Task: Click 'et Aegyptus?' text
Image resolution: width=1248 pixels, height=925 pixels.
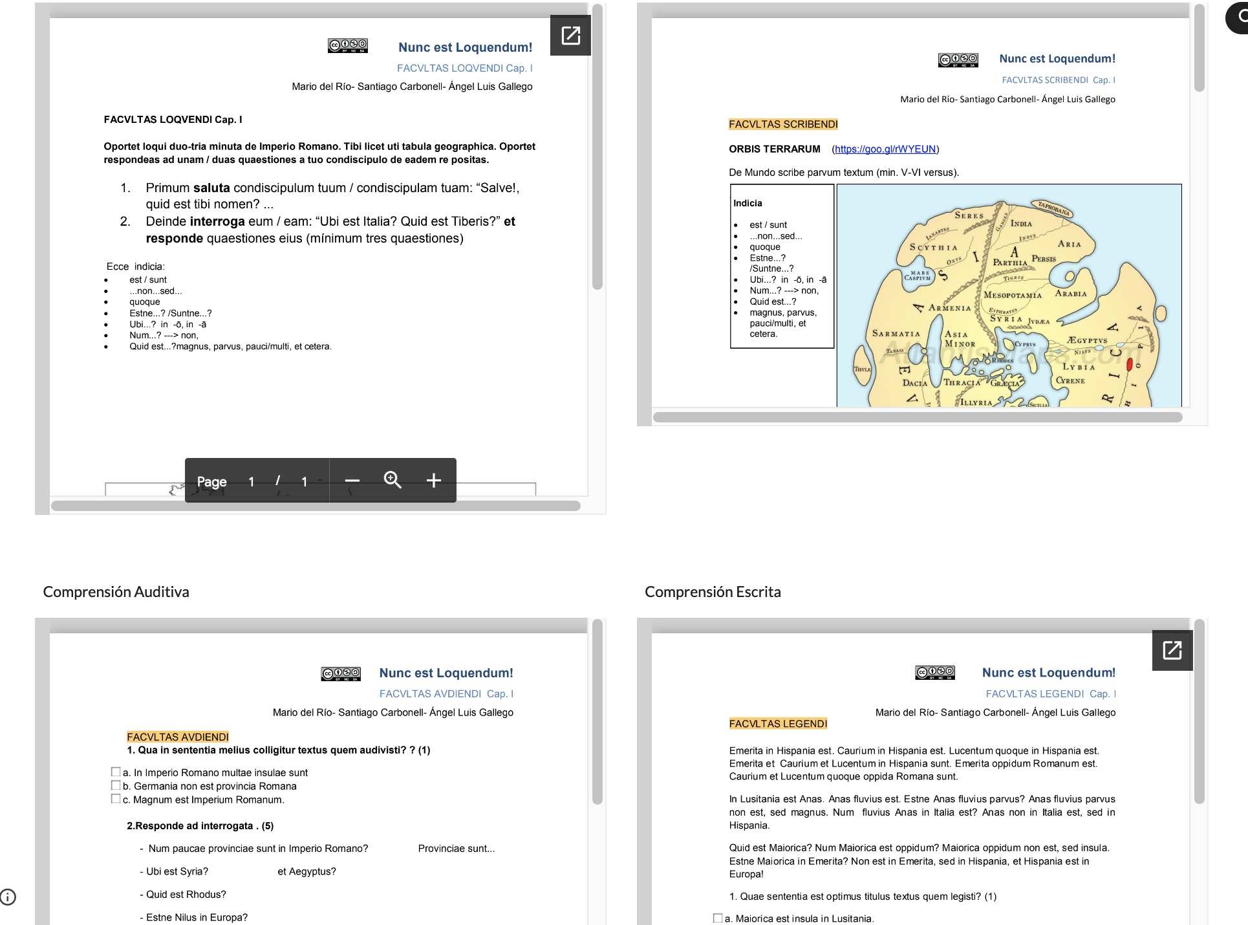Action: tap(307, 871)
